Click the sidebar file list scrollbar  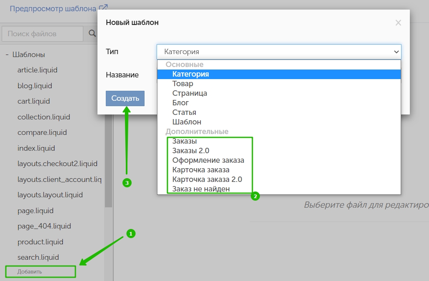pos(108,161)
